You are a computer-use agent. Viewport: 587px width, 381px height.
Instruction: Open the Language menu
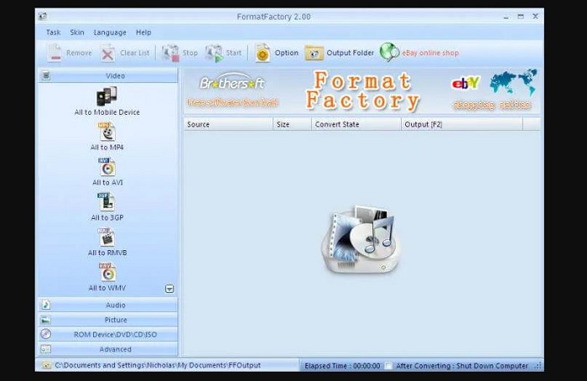pyautogui.click(x=110, y=33)
